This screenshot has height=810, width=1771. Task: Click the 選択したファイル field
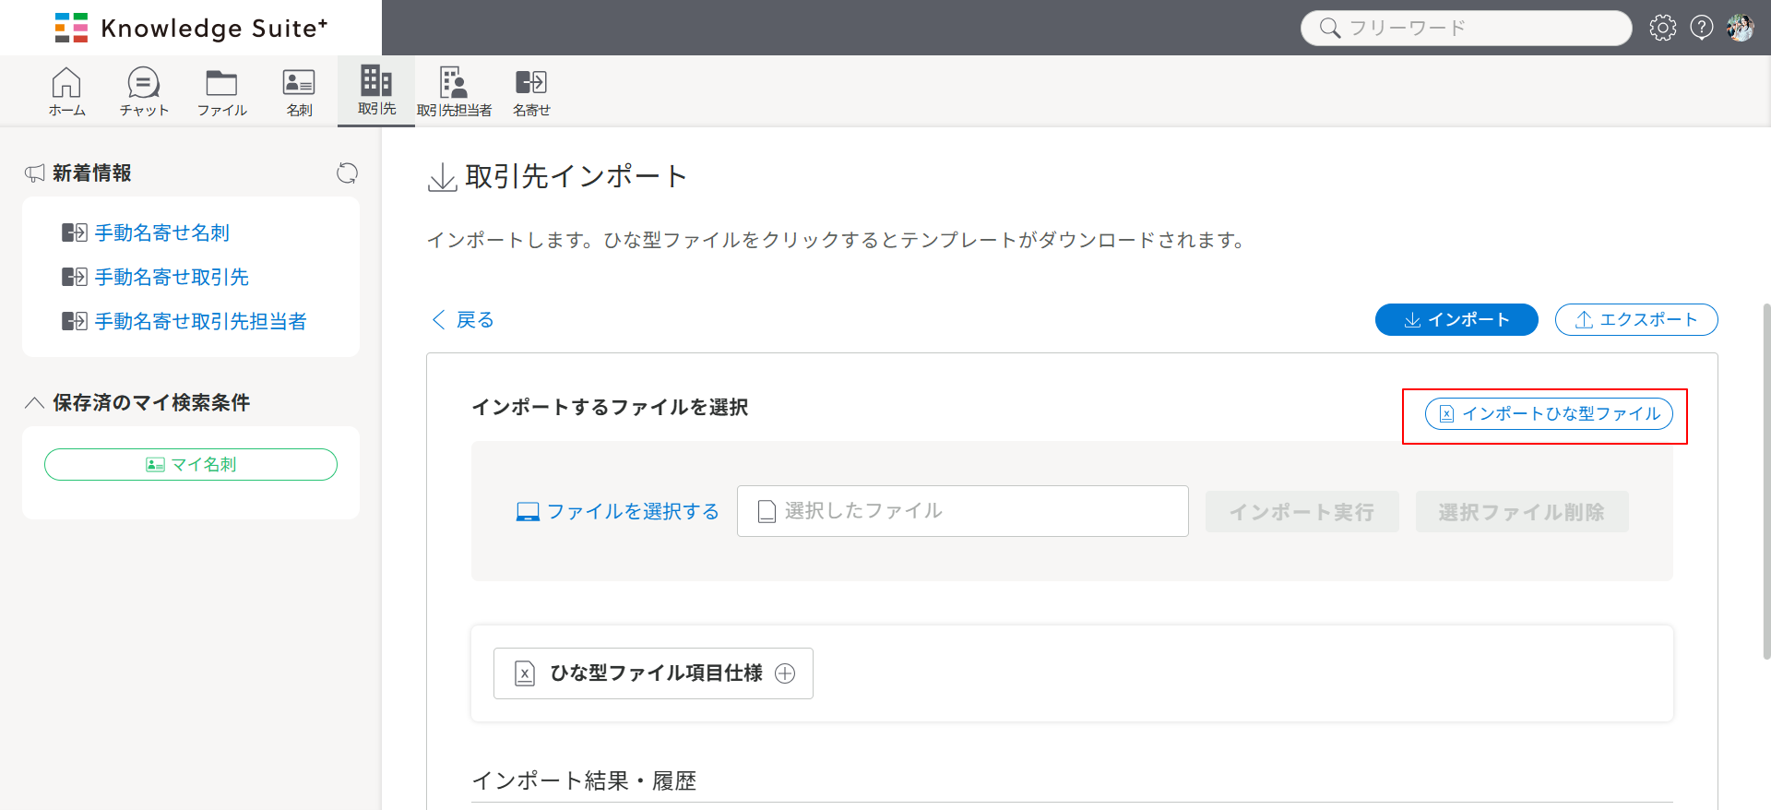[962, 511]
